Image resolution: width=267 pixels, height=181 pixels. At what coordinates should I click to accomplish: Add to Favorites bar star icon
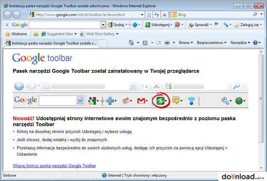tap(36, 34)
